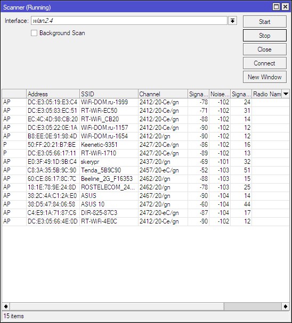
Task: Click address C4:E9:1A:71:87:C6
Action: (x=52, y=213)
